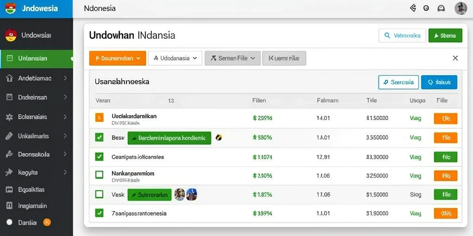473x236 pixels.
Task: Open Iregiamain sidebar item
Action: [x=36, y=206]
